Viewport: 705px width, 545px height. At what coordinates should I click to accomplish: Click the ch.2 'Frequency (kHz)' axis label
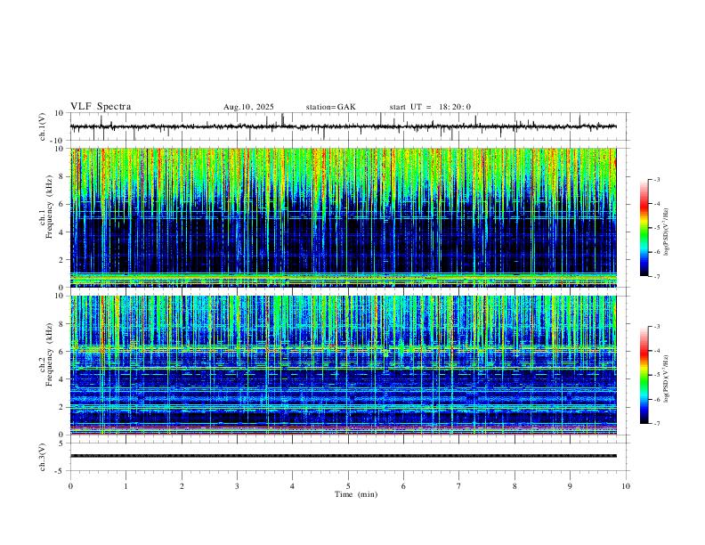[49, 354]
